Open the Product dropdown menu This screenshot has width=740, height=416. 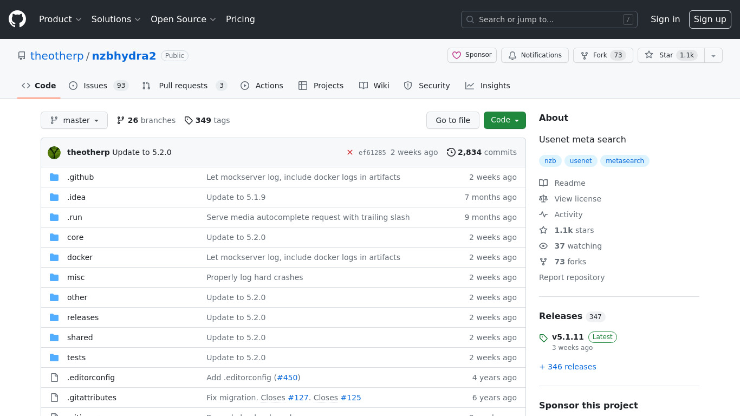coord(60,19)
